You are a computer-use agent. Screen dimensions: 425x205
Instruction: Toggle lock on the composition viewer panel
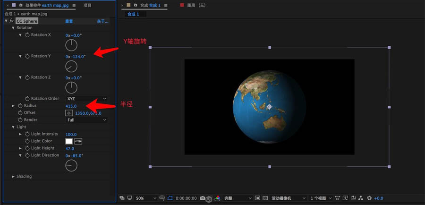pyautogui.click(x=135, y=5)
